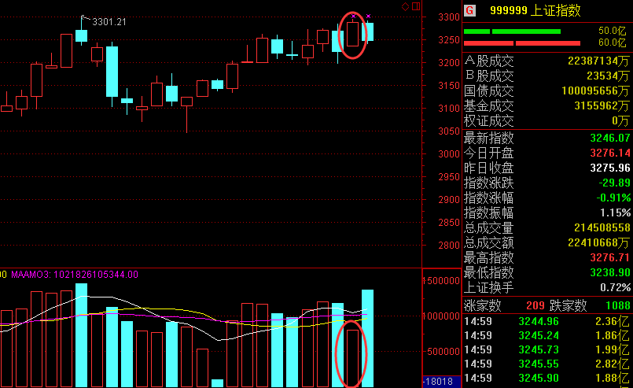Click the 3301.21 high price label

coord(109,22)
